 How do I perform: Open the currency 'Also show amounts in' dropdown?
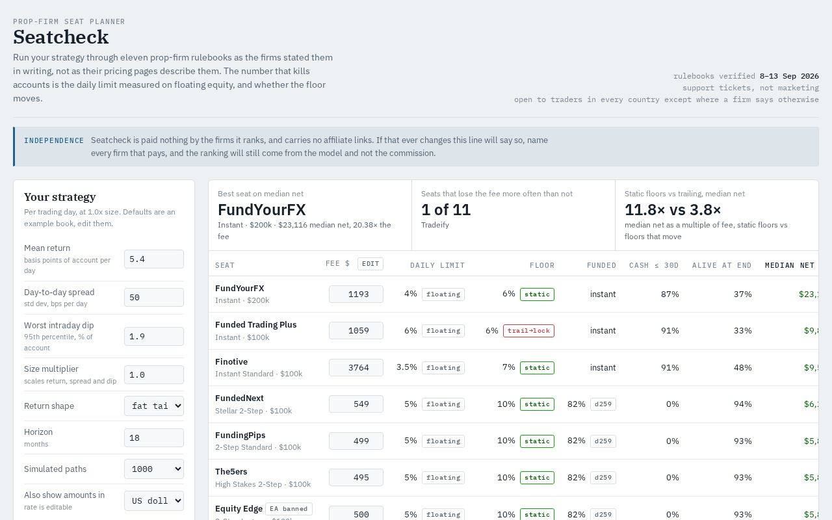pos(154,500)
